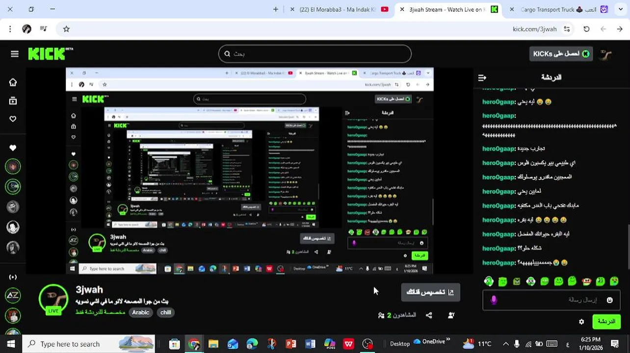Open the 3jwah channel name link
This screenshot has width=630, height=353.
[x=89, y=289]
